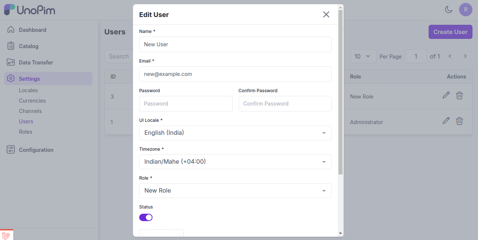
Task: Go to next page arrow
Action: tap(465, 56)
